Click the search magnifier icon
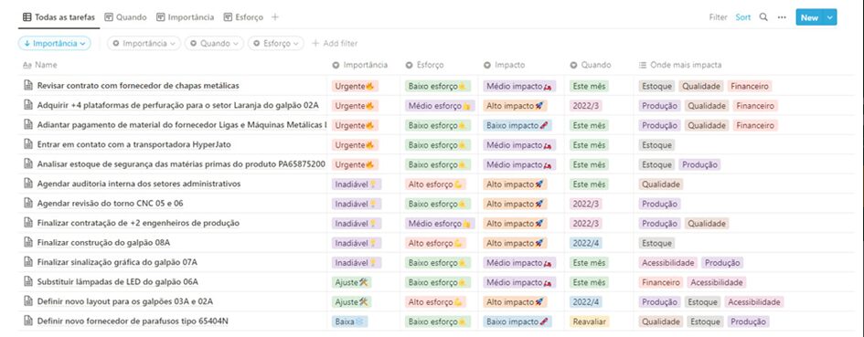Image resolution: width=864 pixels, height=337 pixels. pos(763,17)
